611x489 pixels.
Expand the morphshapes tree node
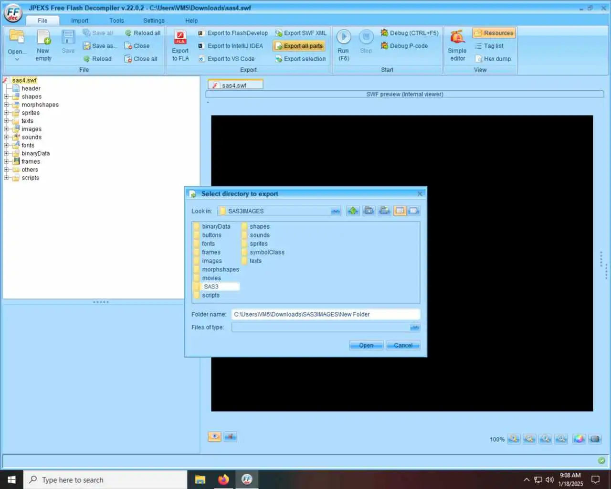click(x=7, y=105)
